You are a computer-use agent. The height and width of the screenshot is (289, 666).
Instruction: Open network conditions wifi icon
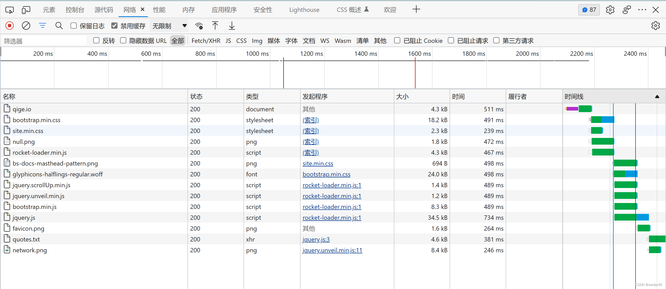click(x=199, y=26)
